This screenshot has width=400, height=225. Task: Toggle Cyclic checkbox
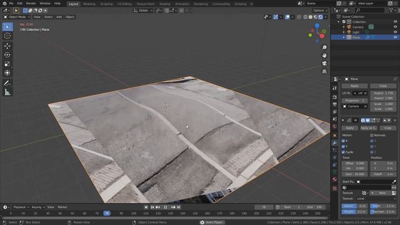(343, 152)
